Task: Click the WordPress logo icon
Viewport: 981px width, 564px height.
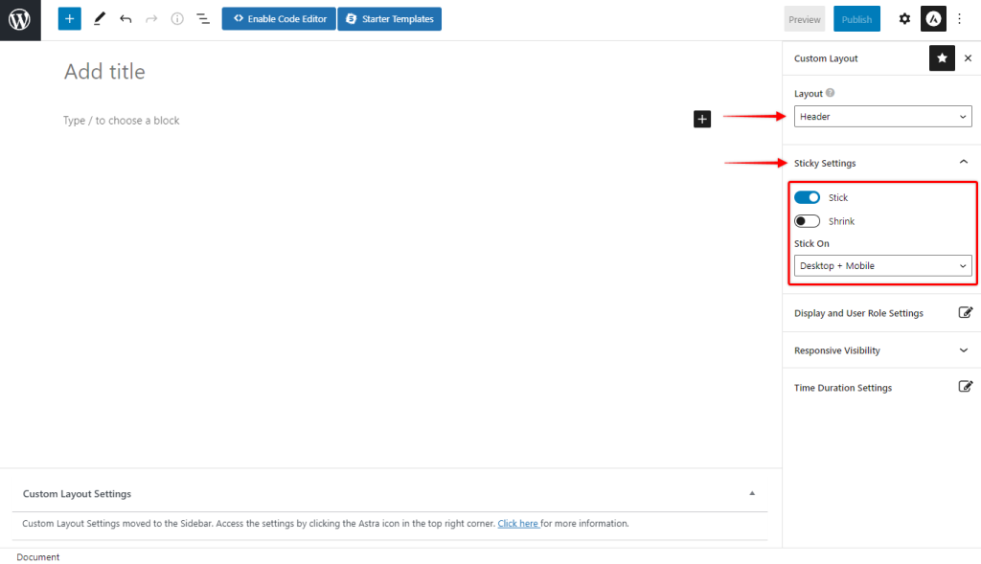Action: (x=20, y=20)
